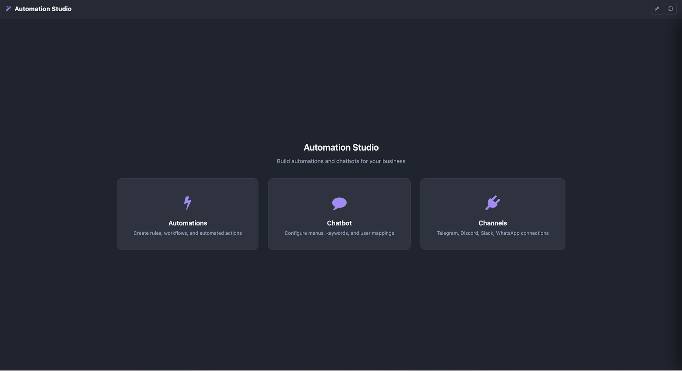Click "Create rules, workflows, and automated actions"

coord(188,233)
